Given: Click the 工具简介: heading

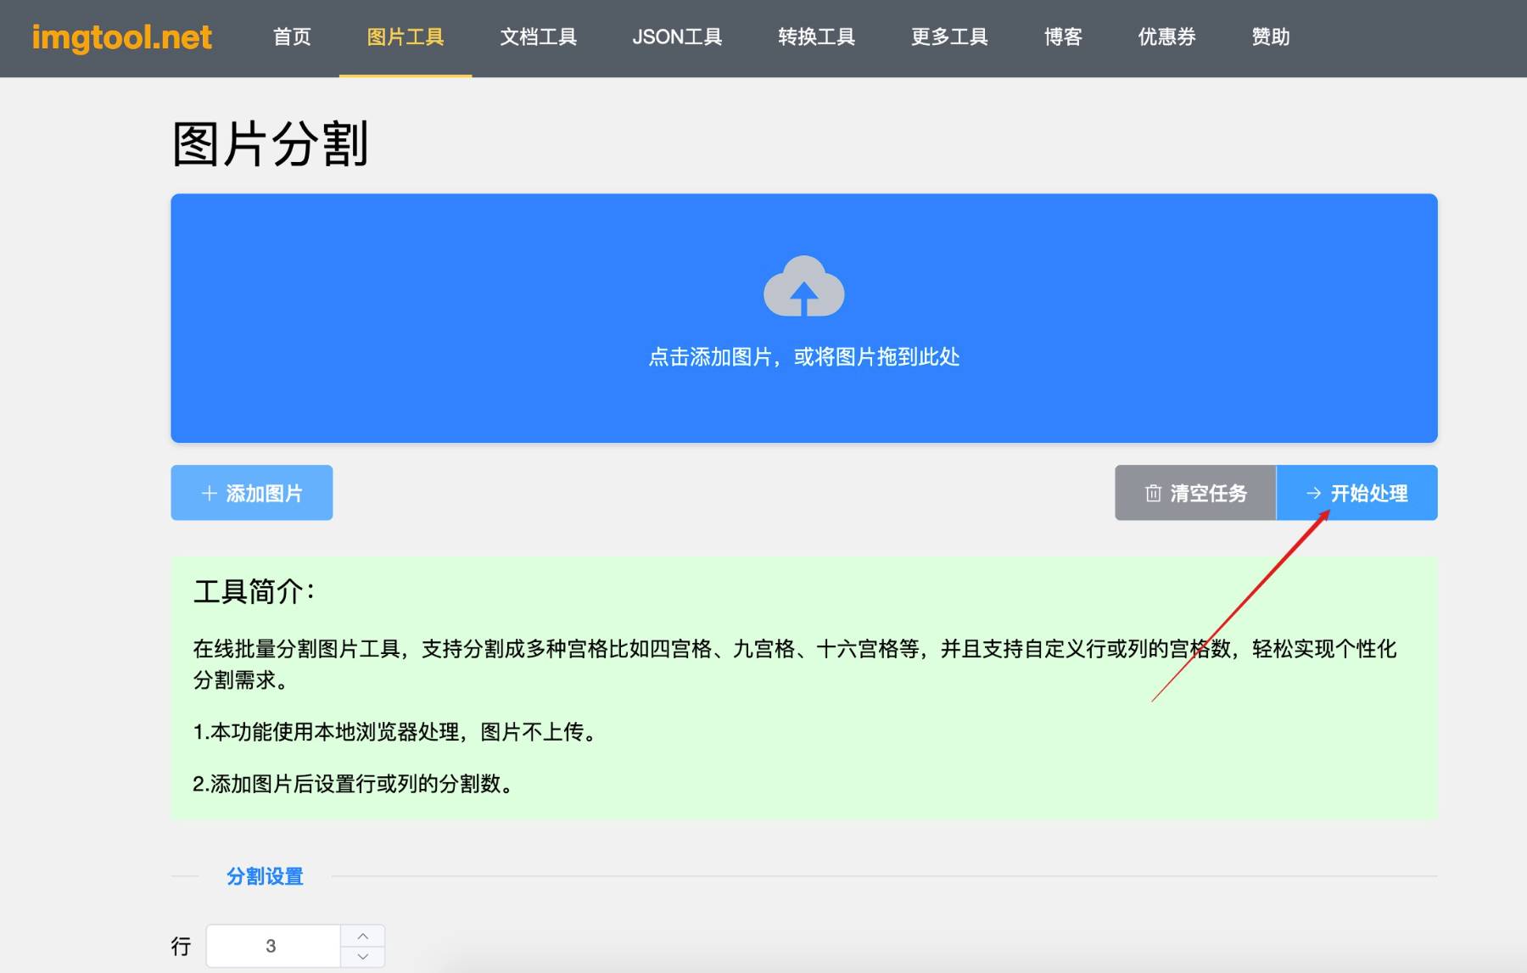Looking at the screenshot, I should (255, 591).
